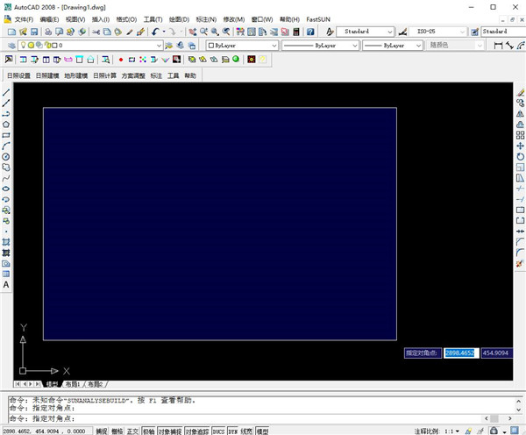526x435 pixels.
Task: Click the 454.9094 dynamic input field
Action: (496, 353)
